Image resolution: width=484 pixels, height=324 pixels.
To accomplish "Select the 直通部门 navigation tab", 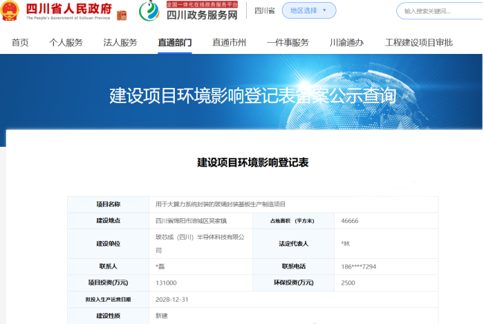I will (x=175, y=42).
